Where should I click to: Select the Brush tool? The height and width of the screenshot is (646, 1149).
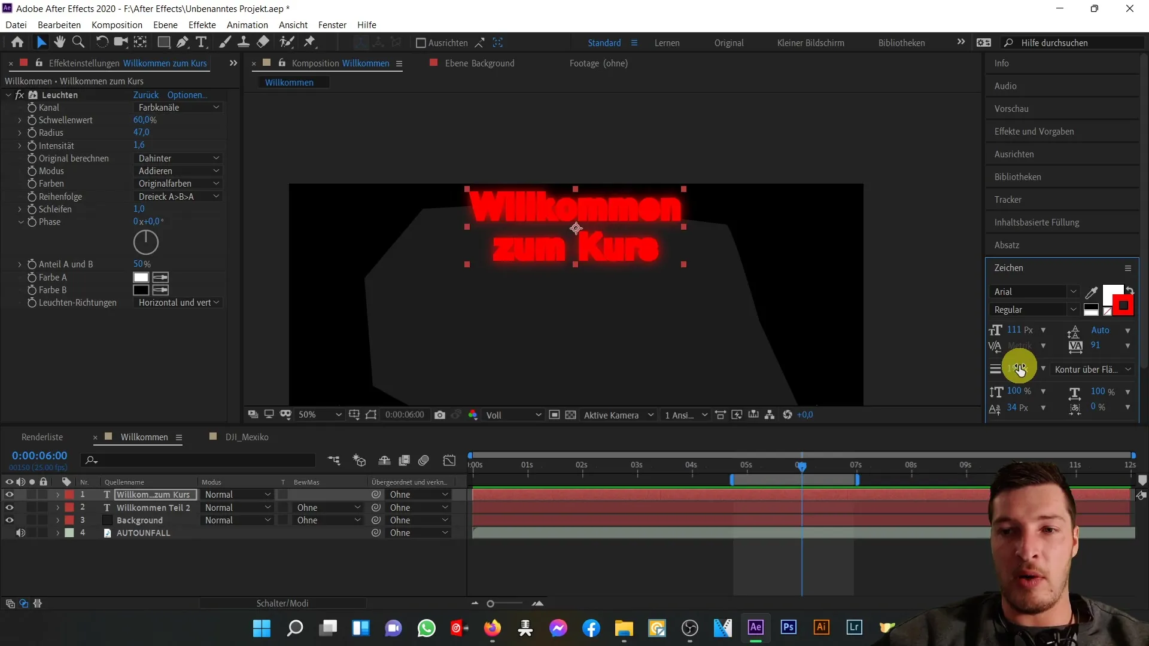pos(225,42)
